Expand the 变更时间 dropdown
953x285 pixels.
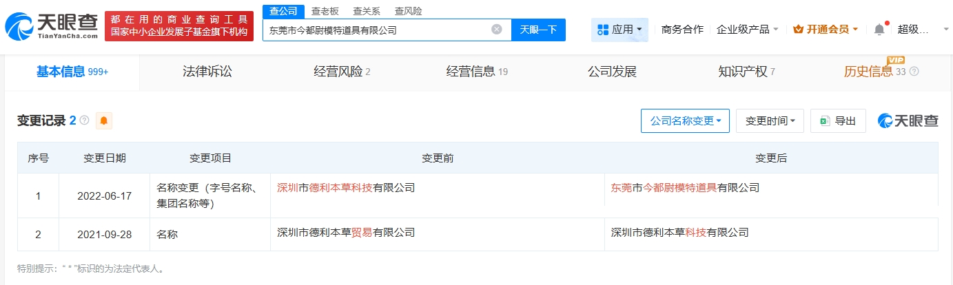pyautogui.click(x=770, y=120)
